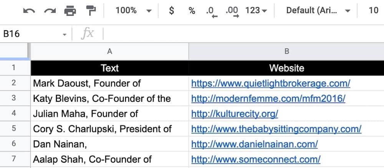Select column A header
This screenshot has height=168, width=384.
coord(109,51)
